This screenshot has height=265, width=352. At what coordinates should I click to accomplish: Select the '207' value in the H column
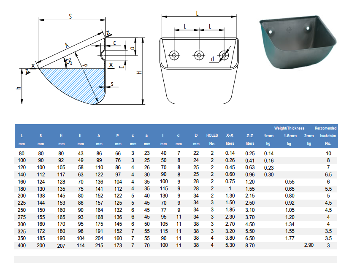click(x=61, y=246)
